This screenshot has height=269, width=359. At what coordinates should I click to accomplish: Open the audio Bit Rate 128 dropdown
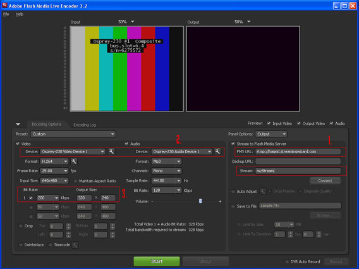166,191
